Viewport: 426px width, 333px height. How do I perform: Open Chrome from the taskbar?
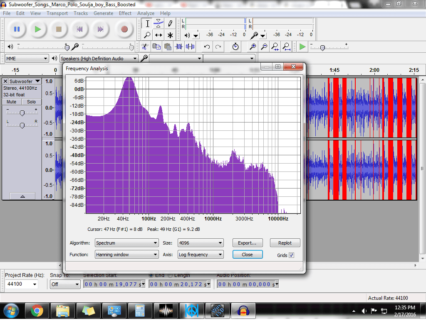37,311
